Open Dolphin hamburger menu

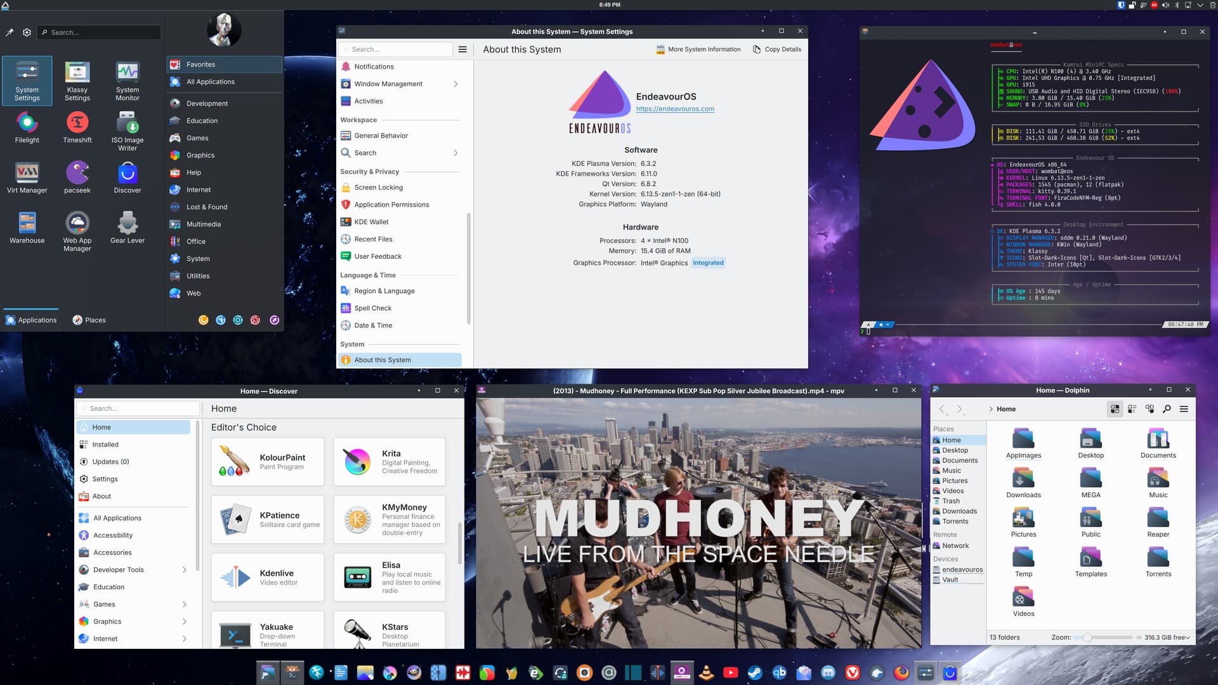pyautogui.click(x=1184, y=409)
